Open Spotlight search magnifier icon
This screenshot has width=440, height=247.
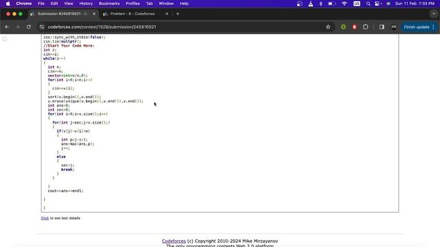[368, 3]
